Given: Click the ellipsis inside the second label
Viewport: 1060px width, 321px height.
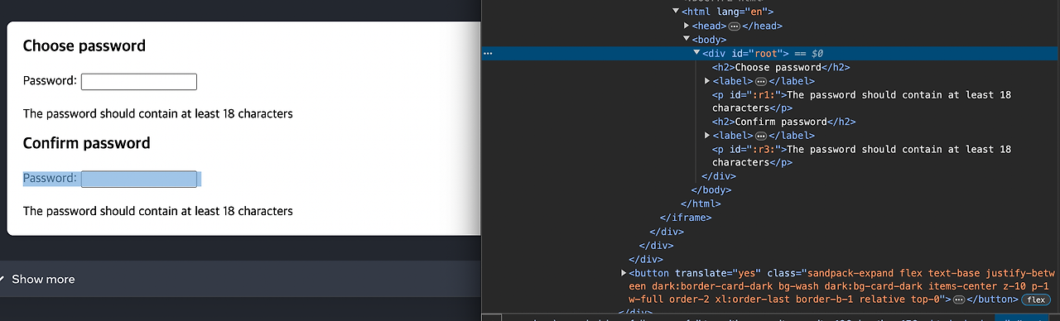Looking at the screenshot, I should [x=761, y=136].
